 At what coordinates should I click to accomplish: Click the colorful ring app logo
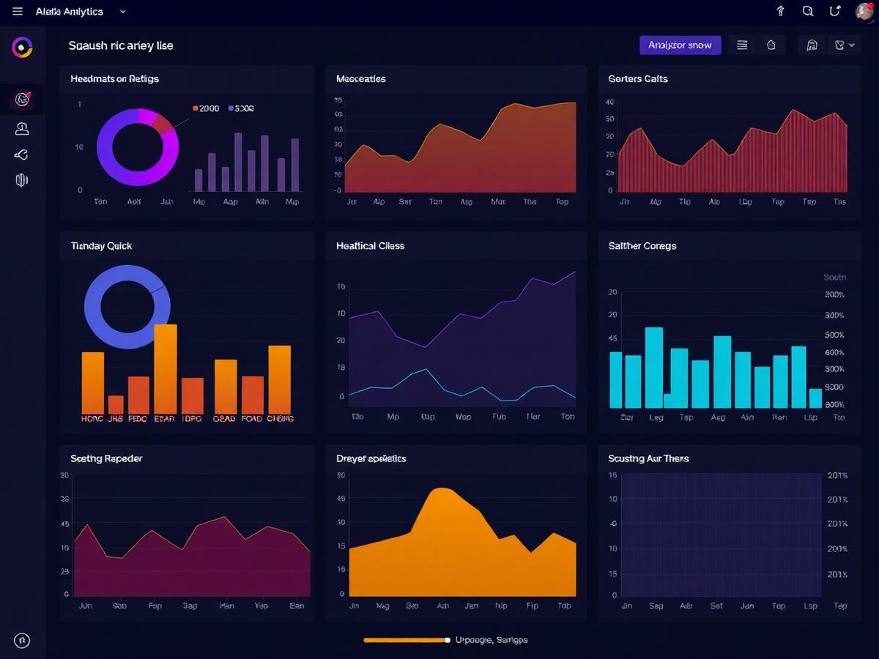(x=22, y=48)
